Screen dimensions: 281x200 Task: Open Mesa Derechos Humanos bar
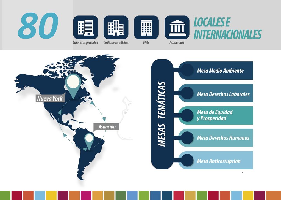point(216,138)
